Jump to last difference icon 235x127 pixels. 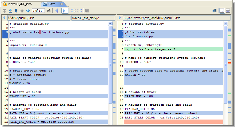[x=10, y=11]
